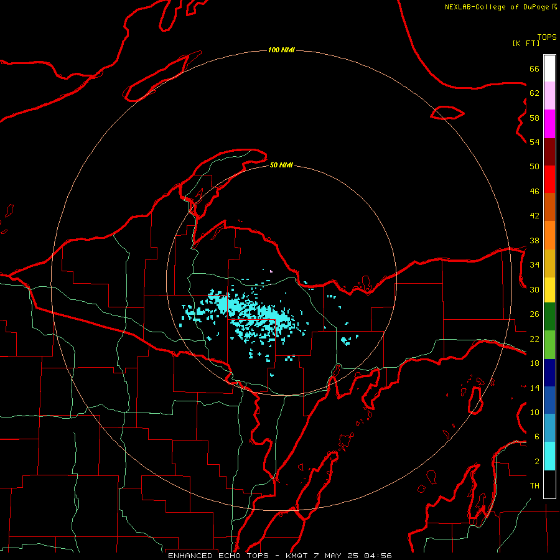Click "ENHANCED ECHO TOPS" in the footer
Viewport: 560px width, 560px height.
coord(218,556)
